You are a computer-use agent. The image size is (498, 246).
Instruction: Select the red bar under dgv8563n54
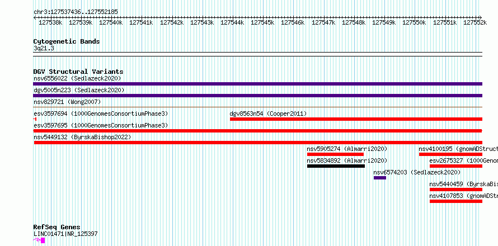[356, 119]
